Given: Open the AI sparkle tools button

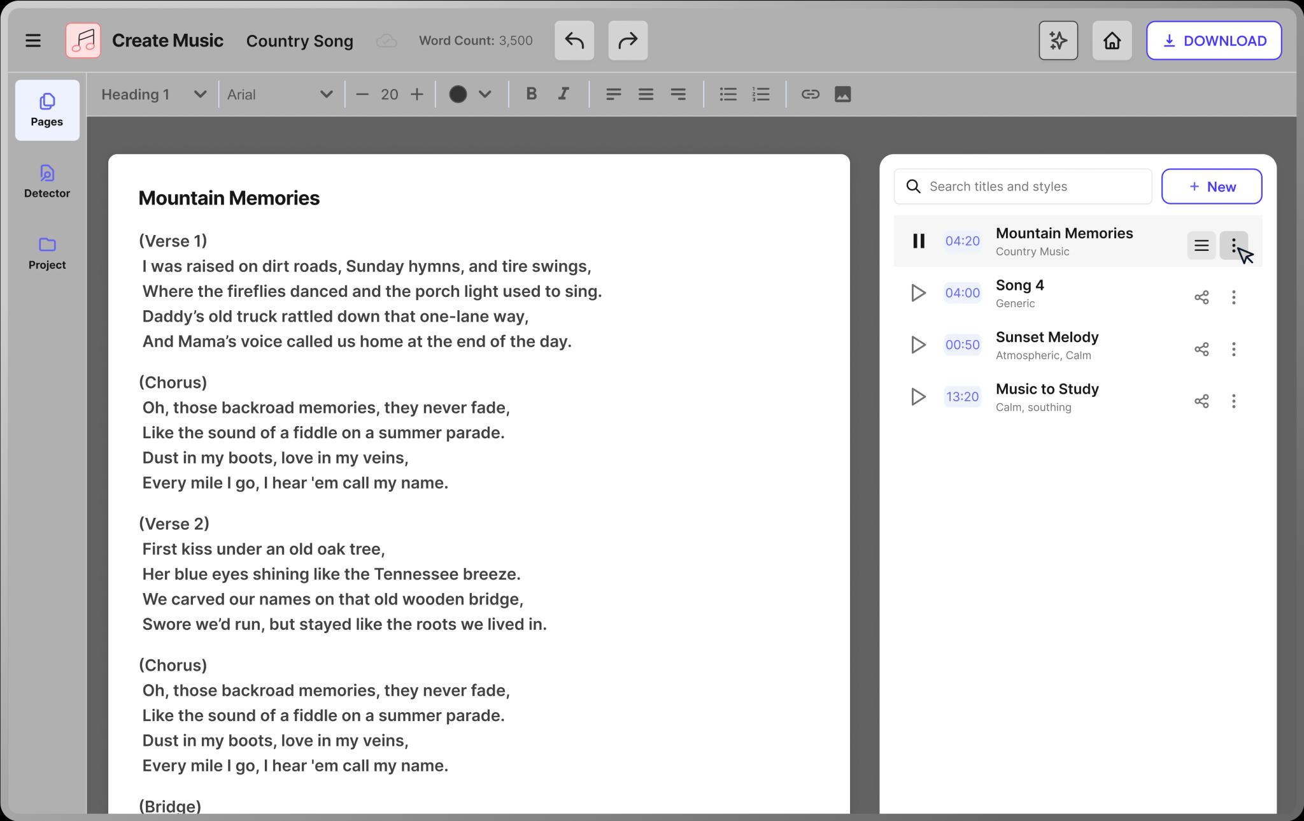Looking at the screenshot, I should [1058, 41].
